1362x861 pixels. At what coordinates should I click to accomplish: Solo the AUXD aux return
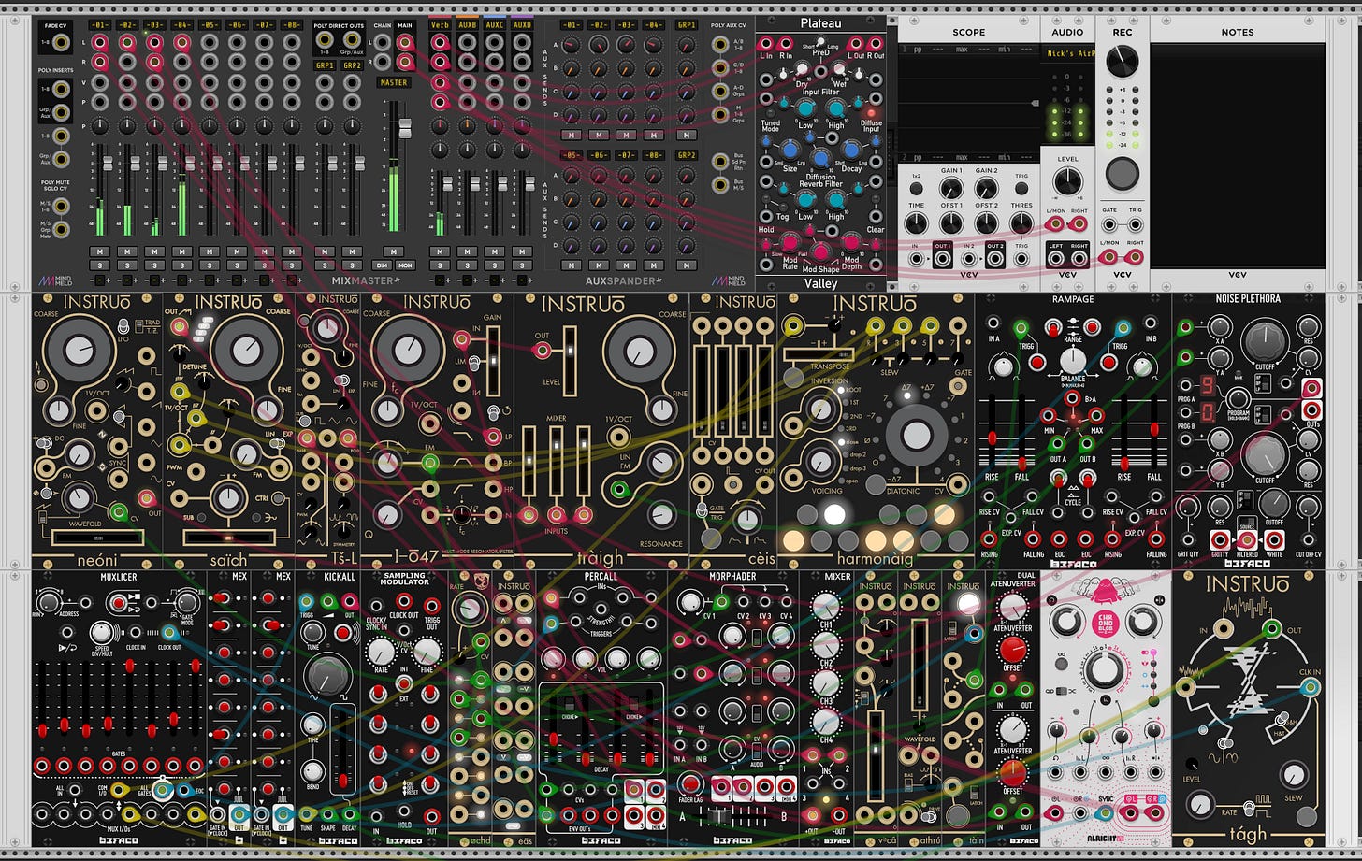click(522, 266)
